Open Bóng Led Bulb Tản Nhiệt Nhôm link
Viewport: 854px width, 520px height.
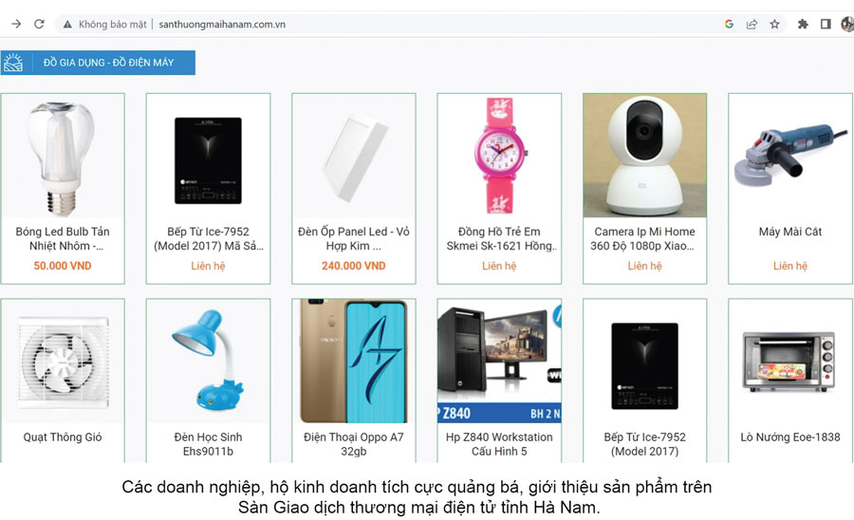tap(63, 238)
